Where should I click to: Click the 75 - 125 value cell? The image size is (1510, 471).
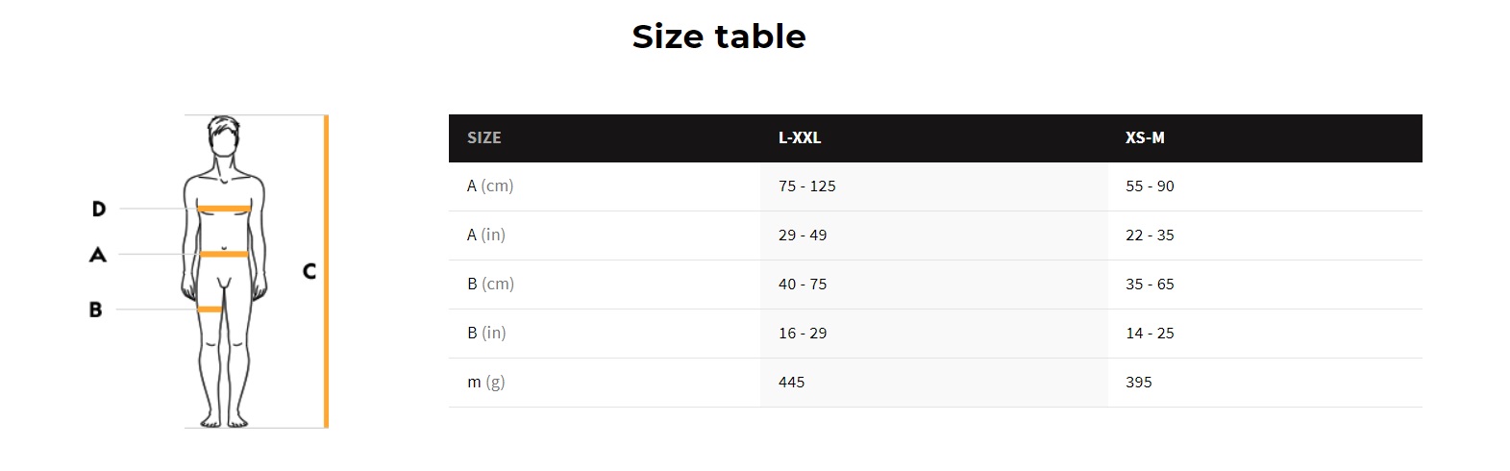click(x=807, y=186)
